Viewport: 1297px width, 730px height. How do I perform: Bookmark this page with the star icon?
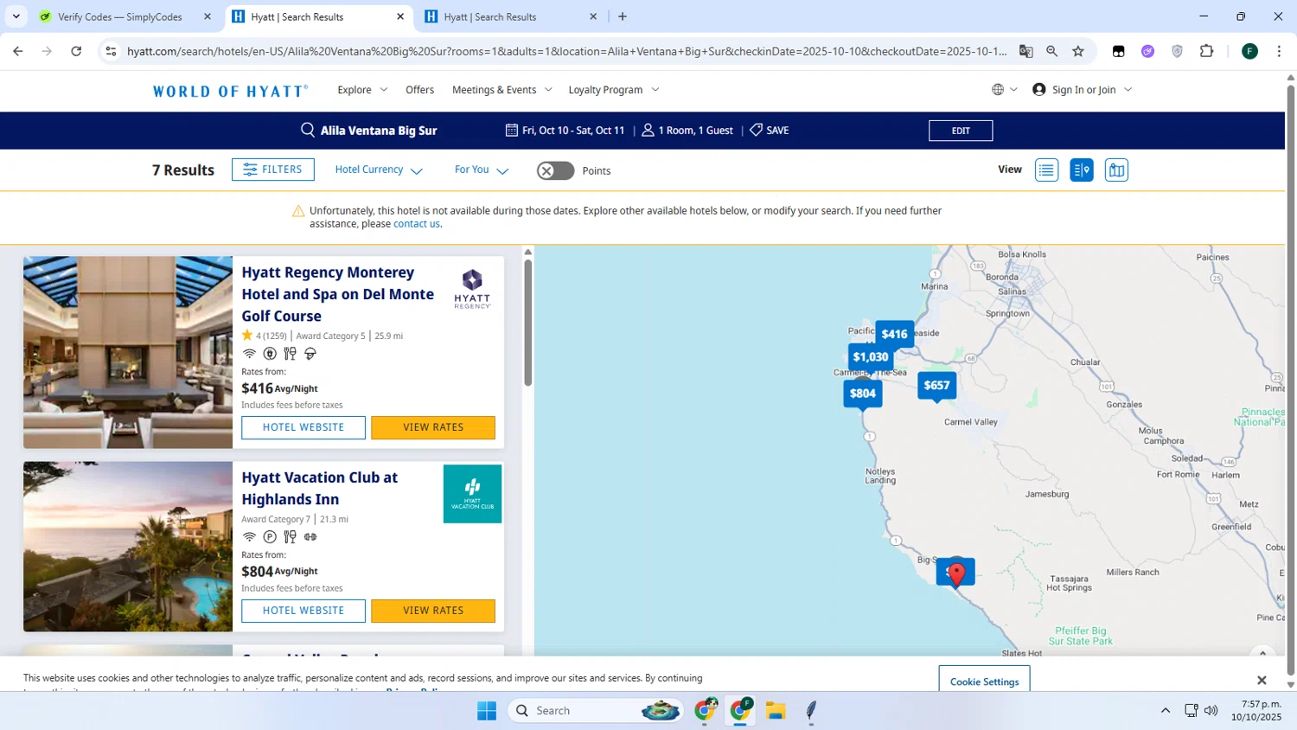[1078, 51]
